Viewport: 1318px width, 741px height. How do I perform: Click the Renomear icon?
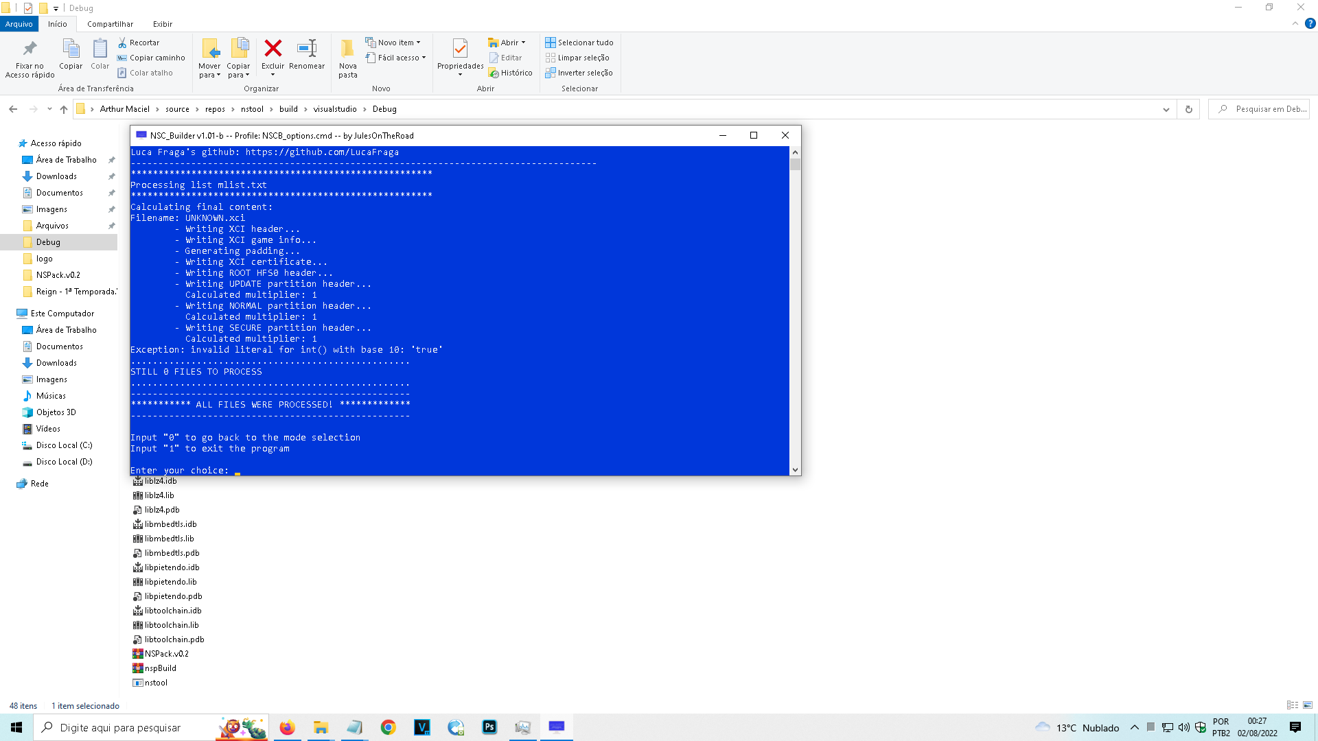pyautogui.click(x=307, y=55)
